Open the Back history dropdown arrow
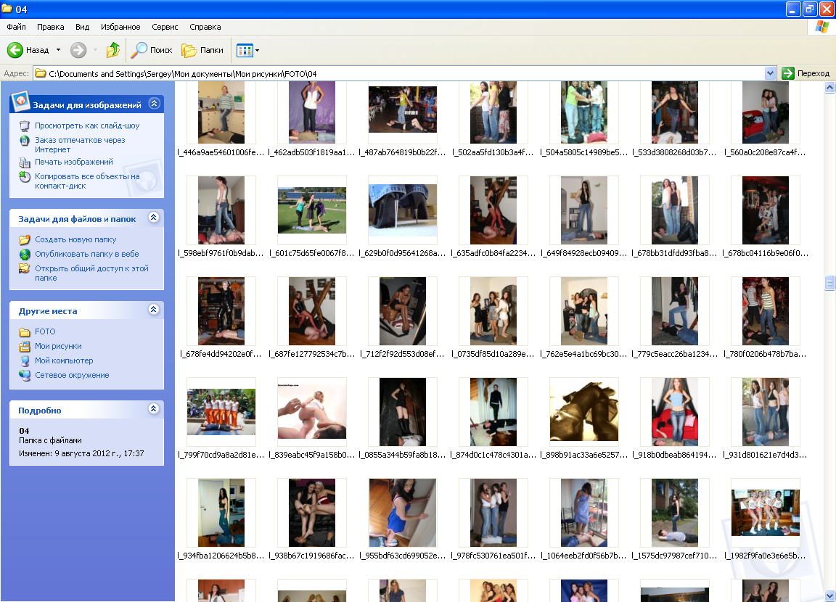The height and width of the screenshot is (602, 836). [58, 50]
